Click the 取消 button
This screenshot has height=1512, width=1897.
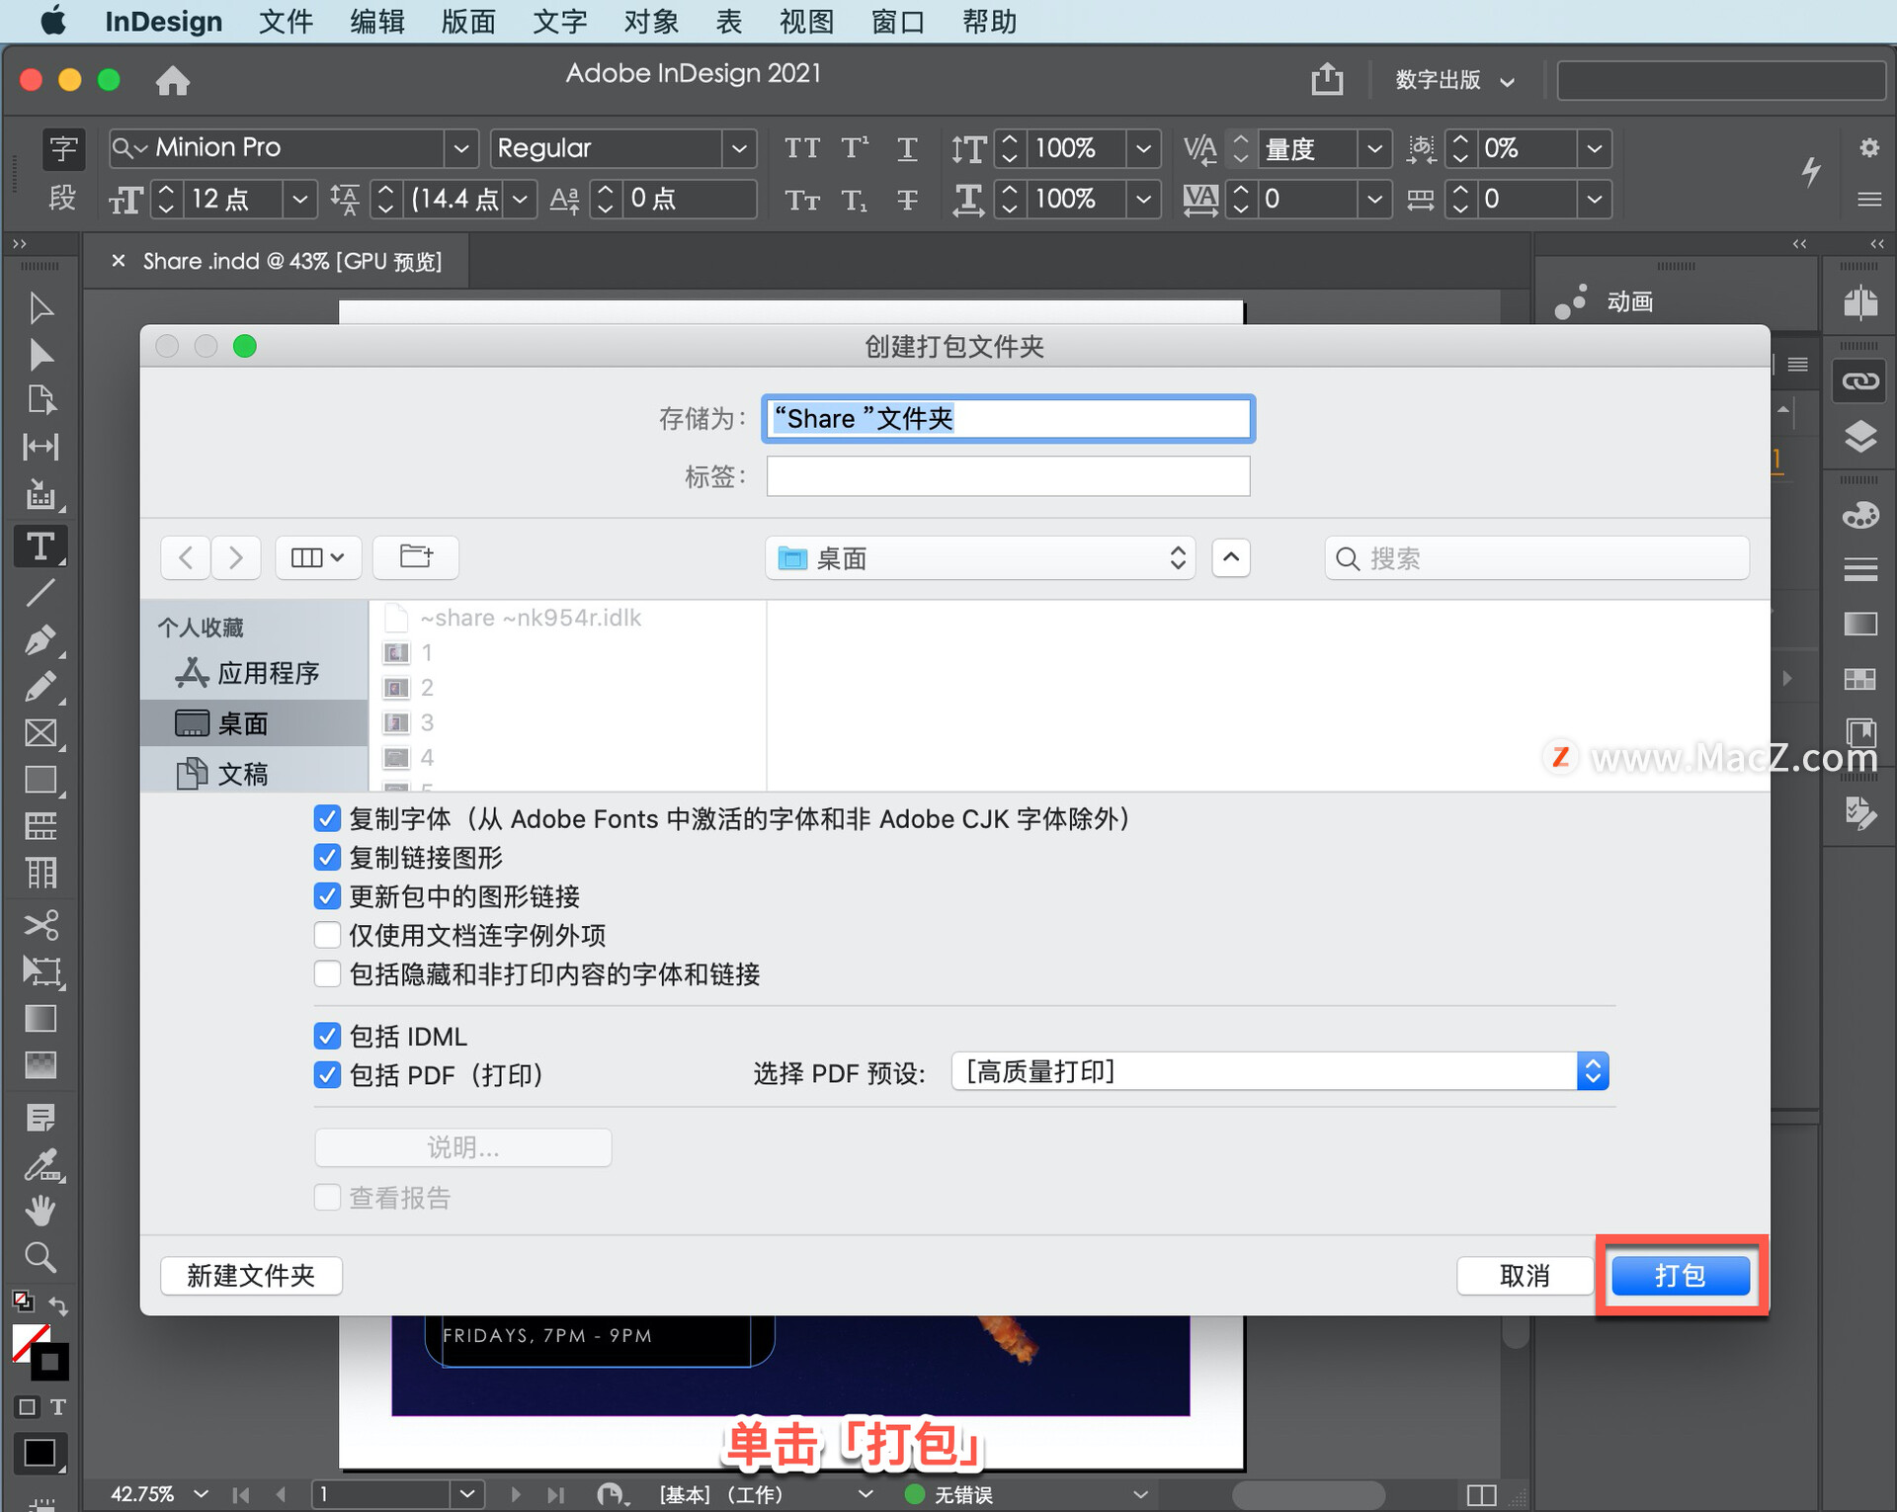[1524, 1275]
